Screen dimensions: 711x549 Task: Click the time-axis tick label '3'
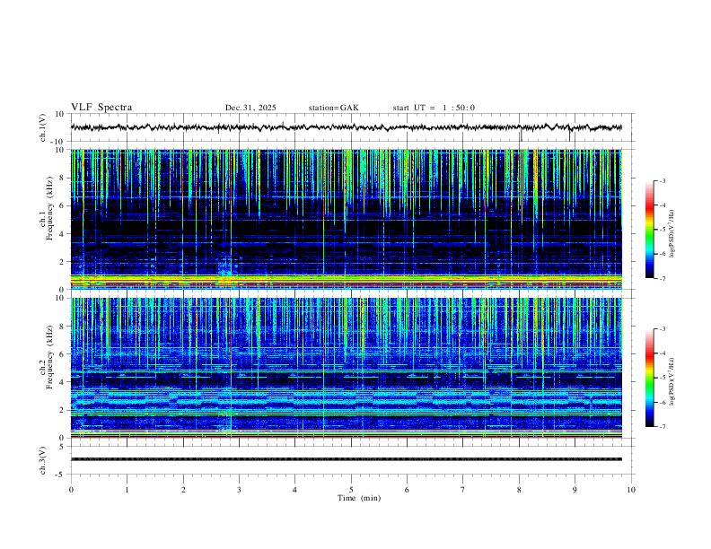pyautogui.click(x=239, y=490)
